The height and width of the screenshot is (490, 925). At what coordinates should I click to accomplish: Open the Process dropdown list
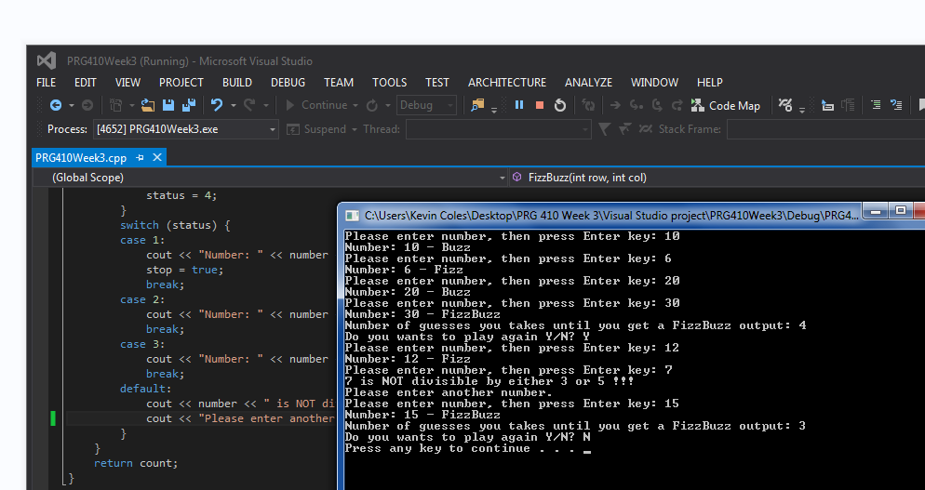272,129
